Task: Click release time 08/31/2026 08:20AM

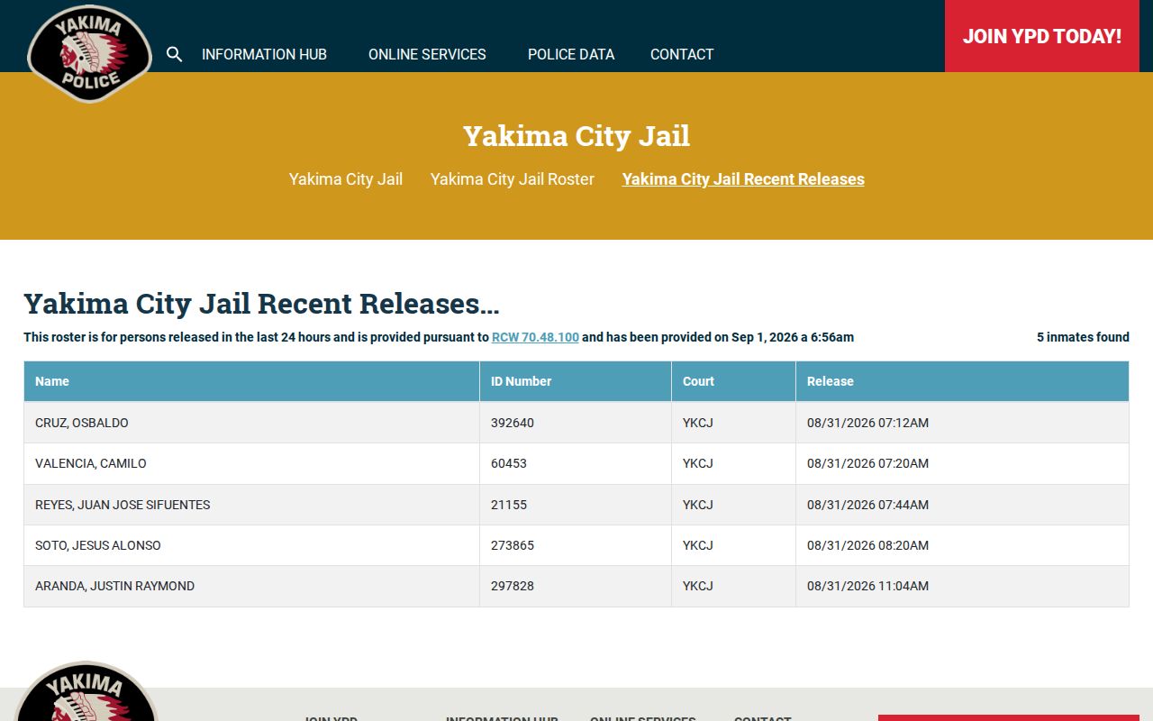Action: [867, 545]
